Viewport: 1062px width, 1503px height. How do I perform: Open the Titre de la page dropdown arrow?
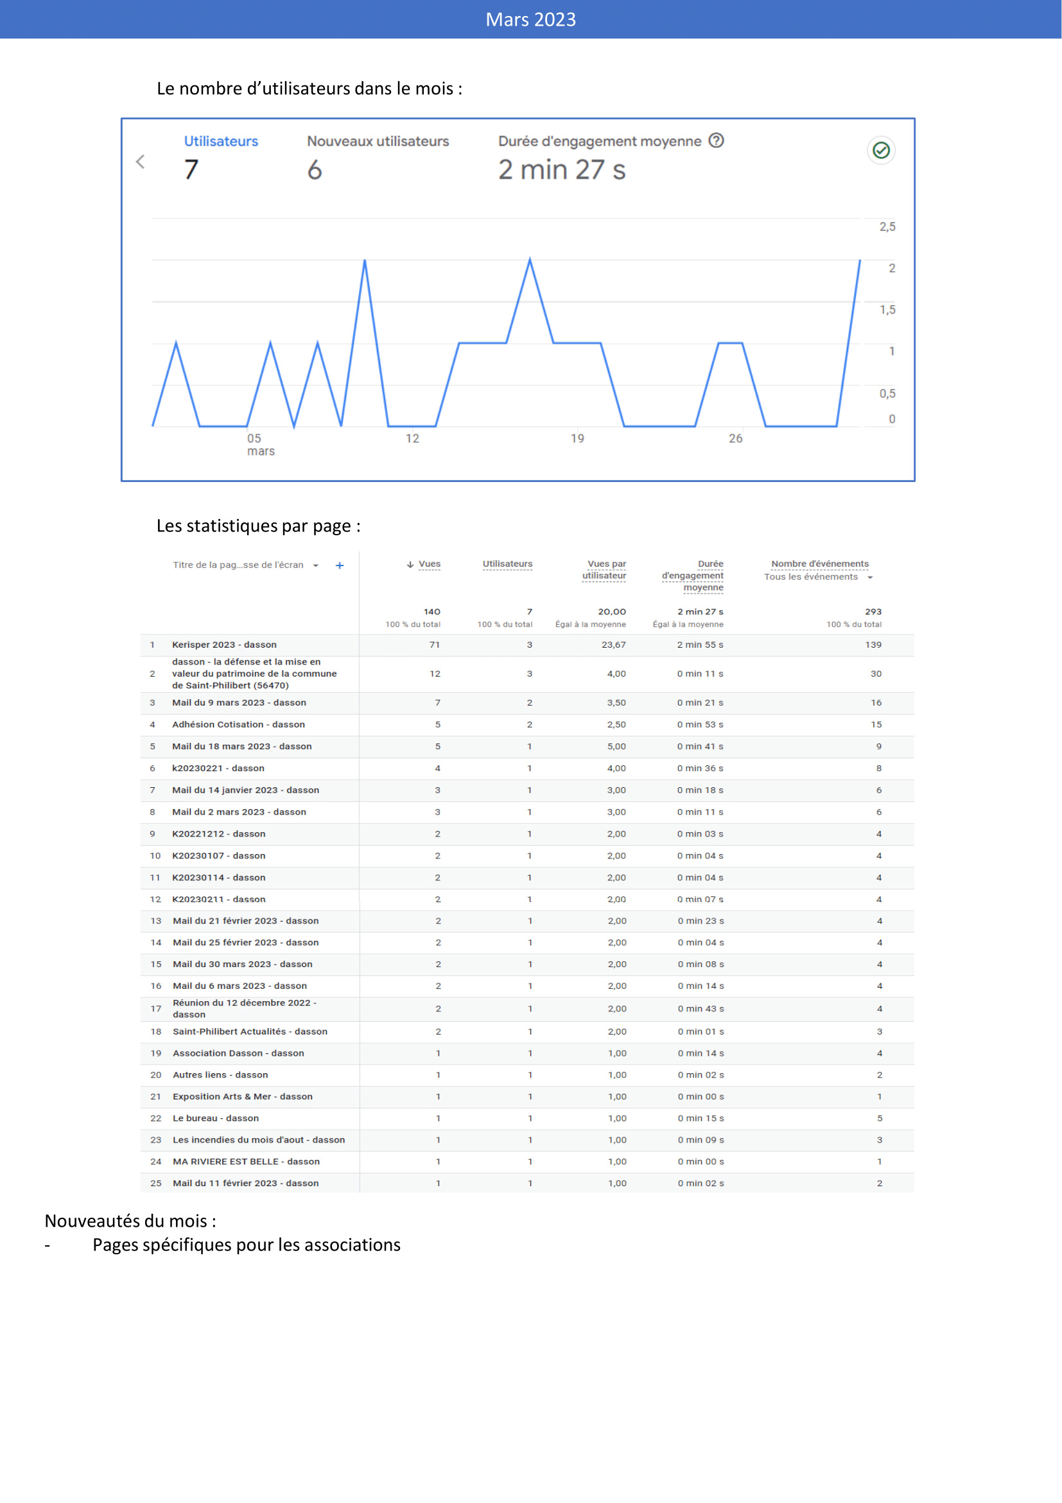[316, 565]
